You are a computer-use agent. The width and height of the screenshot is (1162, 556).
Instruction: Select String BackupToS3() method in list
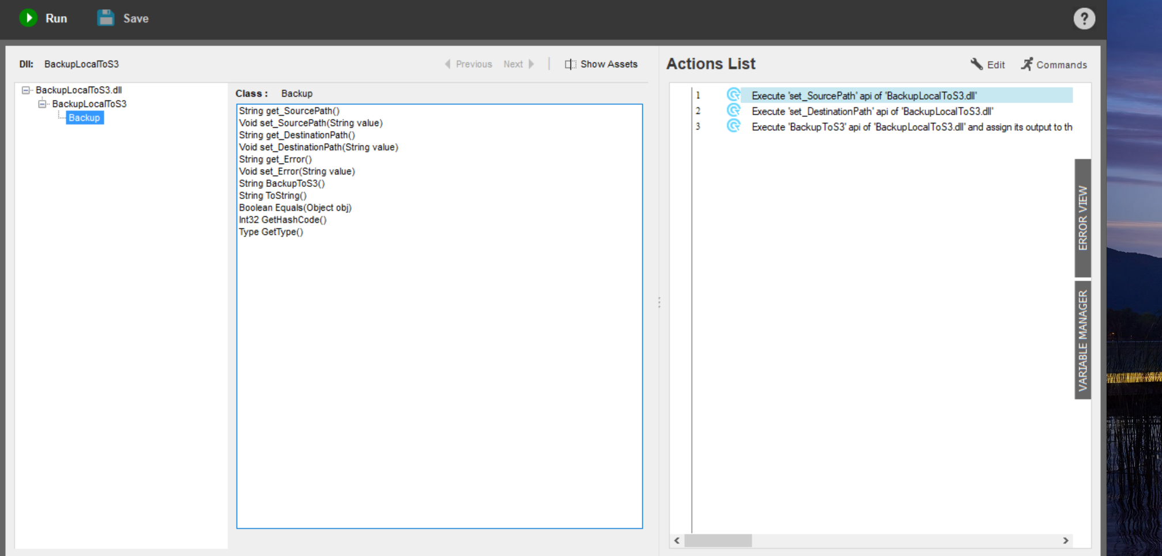tap(281, 184)
